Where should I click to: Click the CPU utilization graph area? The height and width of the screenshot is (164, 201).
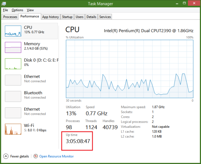point(130,69)
